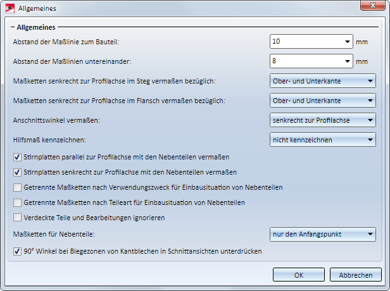Uncheck 'Stirnplatten parallel zur Profilachse' checkbox

[x=17, y=157]
